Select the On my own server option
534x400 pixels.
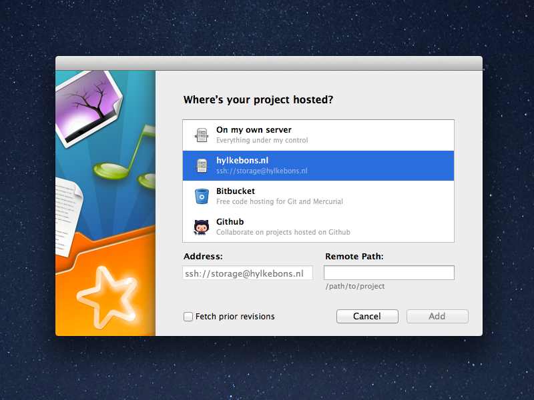tap(318, 135)
